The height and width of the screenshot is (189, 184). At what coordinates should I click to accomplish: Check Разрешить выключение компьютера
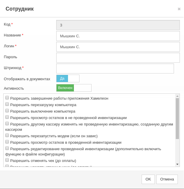click(7, 111)
